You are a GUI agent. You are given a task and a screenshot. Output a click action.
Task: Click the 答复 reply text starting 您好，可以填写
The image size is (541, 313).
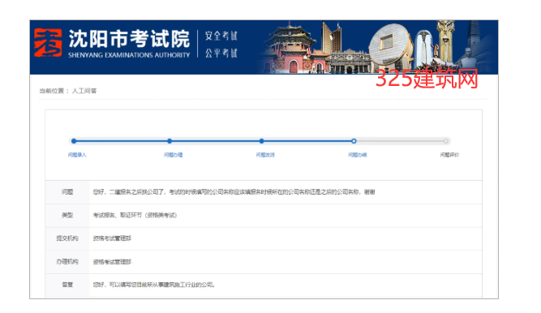154,285
